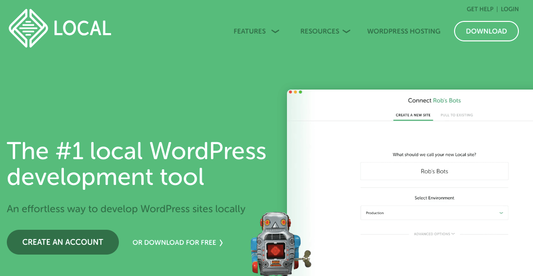
Task: Click the Local site name input field
Action: pyautogui.click(x=434, y=171)
